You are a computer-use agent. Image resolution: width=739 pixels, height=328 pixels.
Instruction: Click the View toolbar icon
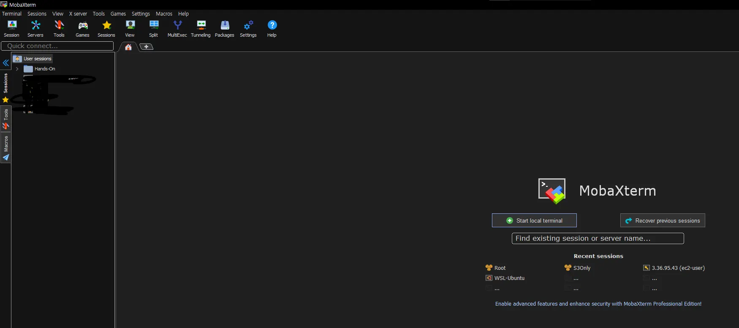[x=130, y=29]
